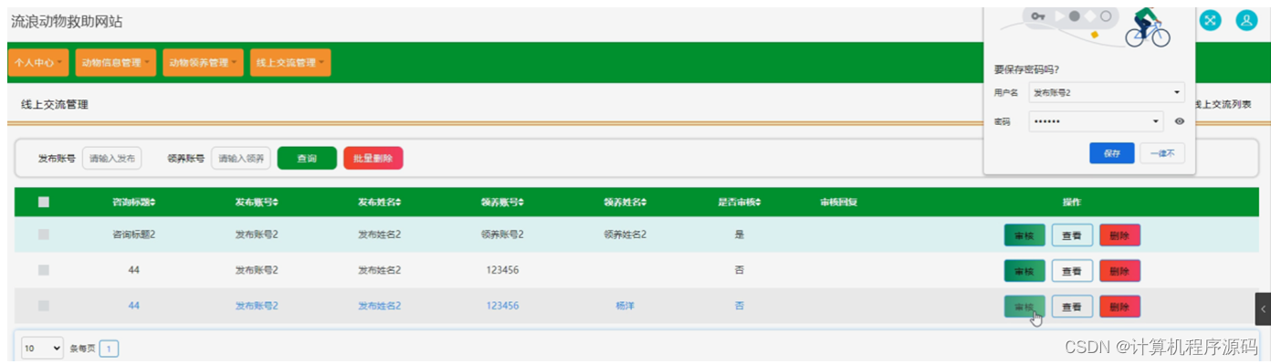Sort by 咨询标题 column header

[x=133, y=202]
